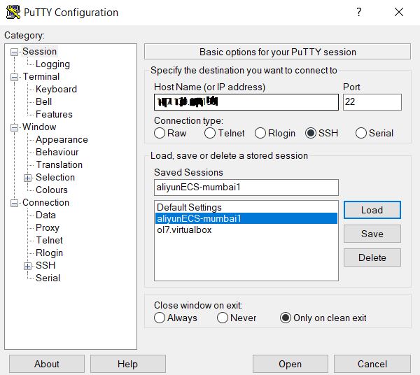Select aliyunECS-mumbai1 in the sessions list

[246, 218]
